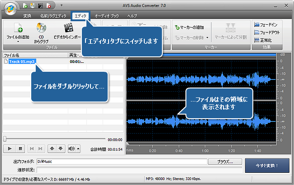The image size is (294, 185).
Task: Click the previous track button
Action: coord(32,149)
